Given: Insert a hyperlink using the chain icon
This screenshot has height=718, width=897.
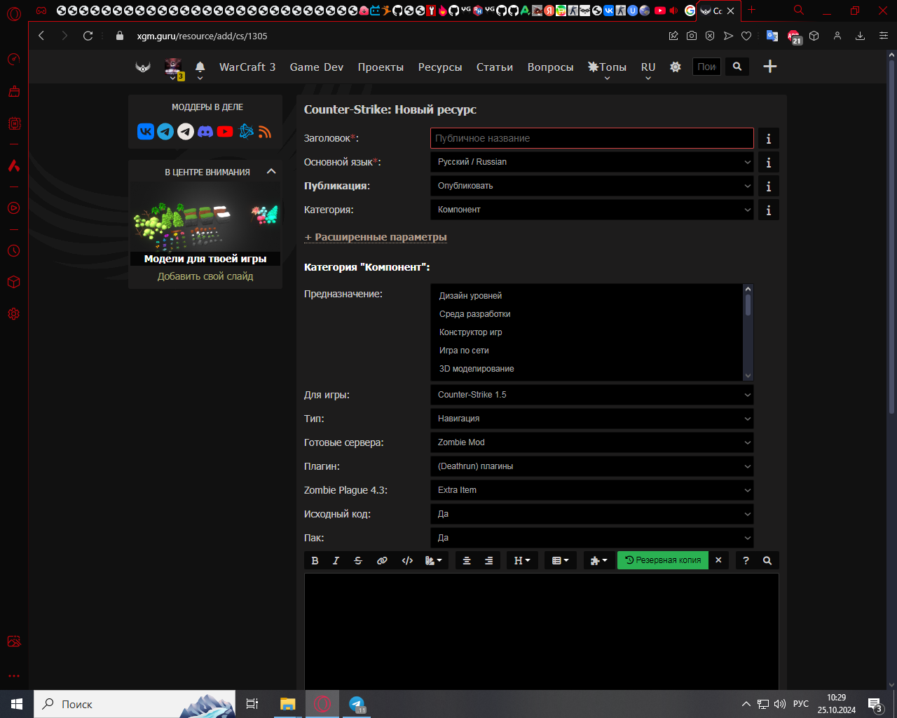Looking at the screenshot, I should [x=382, y=561].
